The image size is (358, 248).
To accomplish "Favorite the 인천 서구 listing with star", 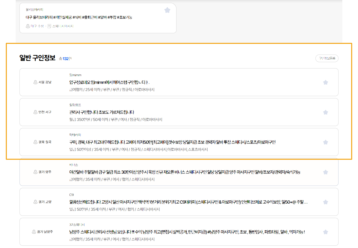I will coord(326,112).
